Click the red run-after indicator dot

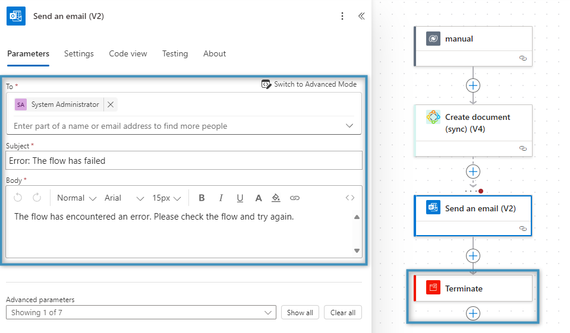[481, 191]
